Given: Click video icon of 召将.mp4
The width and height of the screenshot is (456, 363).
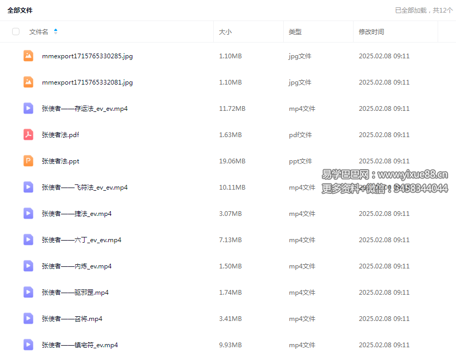Looking at the screenshot, I should [28, 318].
